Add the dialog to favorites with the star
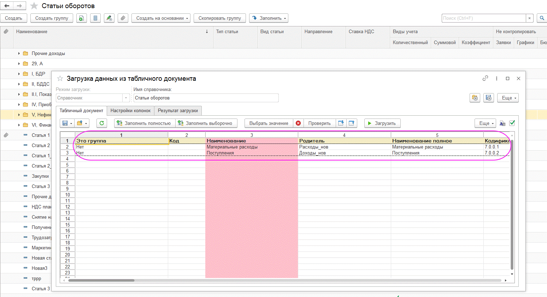Viewport: 547px width, 297px height. [x=60, y=79]
